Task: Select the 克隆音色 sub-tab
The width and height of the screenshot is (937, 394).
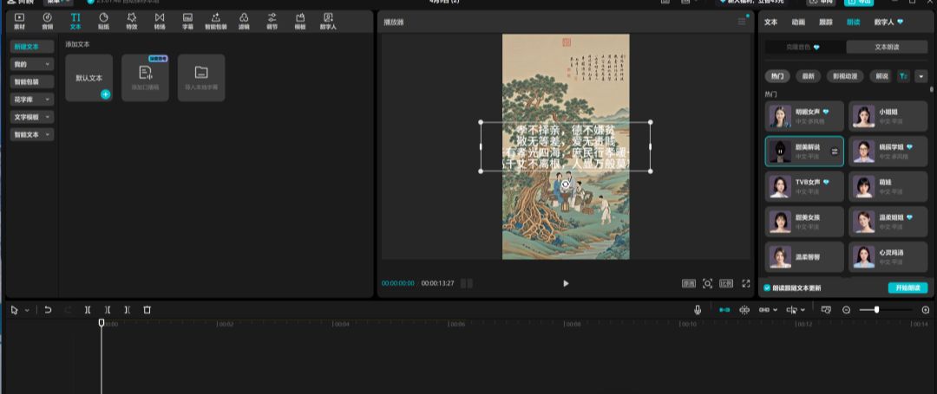Action: tap(805, 47)
